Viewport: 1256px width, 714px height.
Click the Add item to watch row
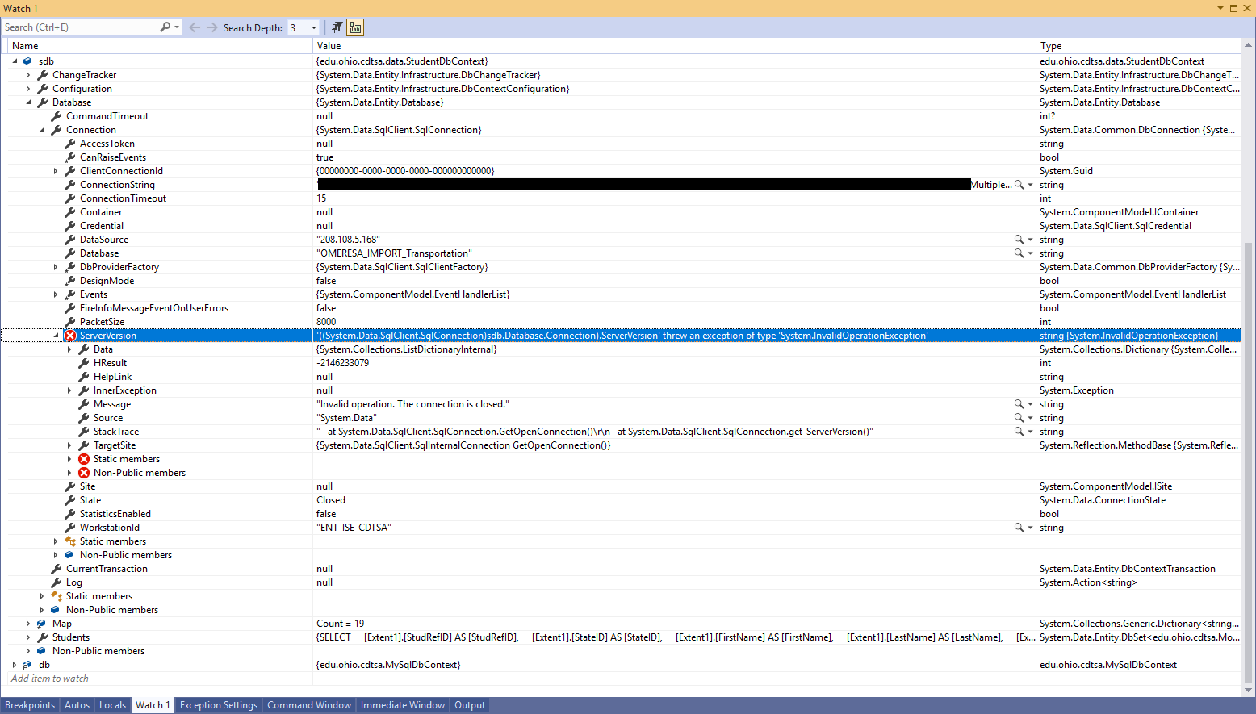click(49, 679)
